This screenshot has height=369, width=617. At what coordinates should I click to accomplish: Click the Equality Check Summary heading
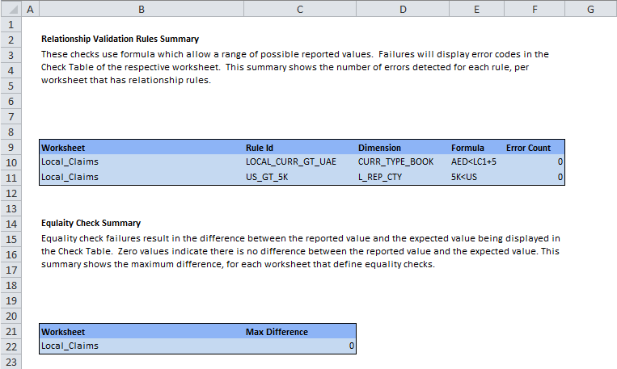pyautogui.click(x=91, y=223)
